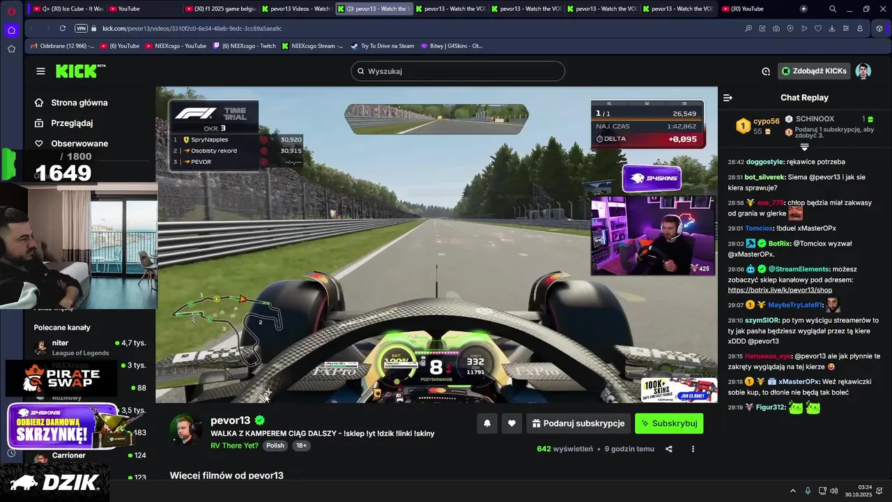
Task: Bookmark page with heart icon in address bar
Action: [818, 29]
